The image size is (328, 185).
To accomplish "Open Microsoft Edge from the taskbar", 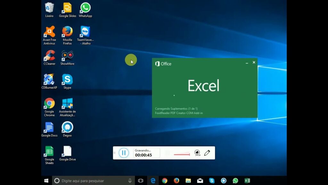I will click(153, 181).
